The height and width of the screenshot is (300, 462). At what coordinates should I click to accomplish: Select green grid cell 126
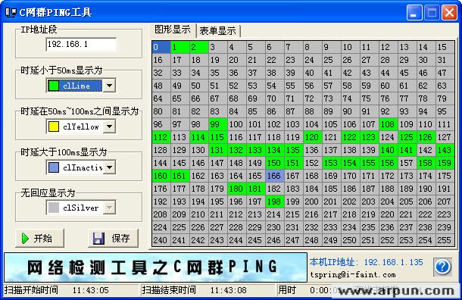[426, 137]
